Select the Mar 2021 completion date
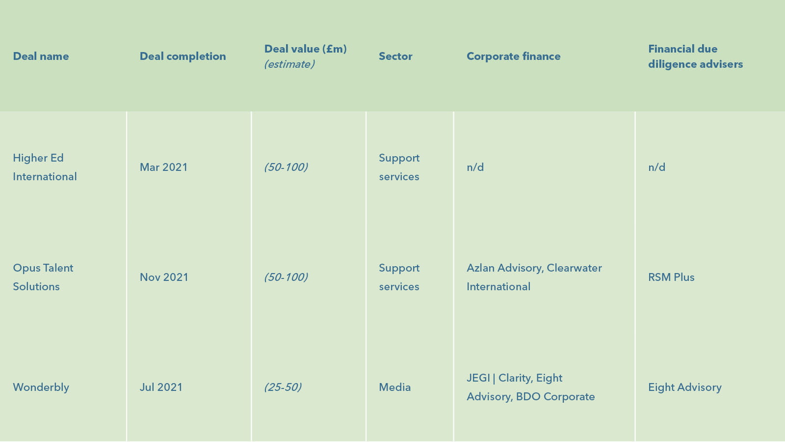 tap(163, 167)
